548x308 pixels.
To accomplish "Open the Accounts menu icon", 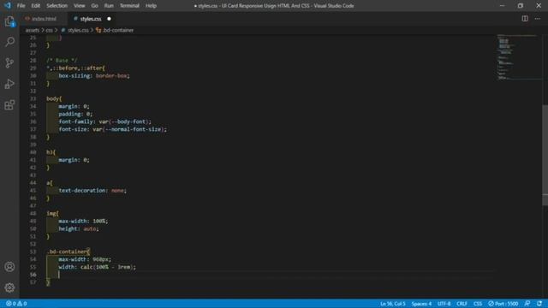I will pyautogui.click(x=9, y=267).
